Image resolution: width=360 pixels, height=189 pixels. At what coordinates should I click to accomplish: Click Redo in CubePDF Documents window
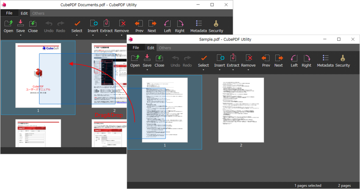[x=61, y=23]
